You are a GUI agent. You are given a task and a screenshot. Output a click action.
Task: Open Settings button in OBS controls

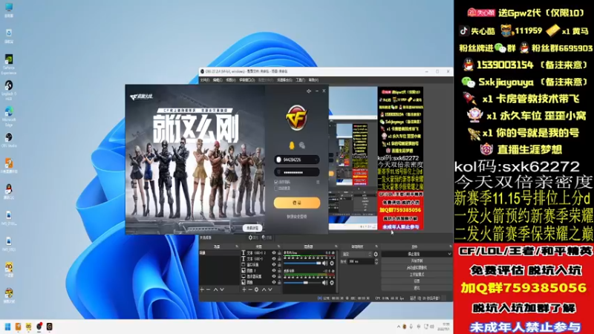pos(417,281)
